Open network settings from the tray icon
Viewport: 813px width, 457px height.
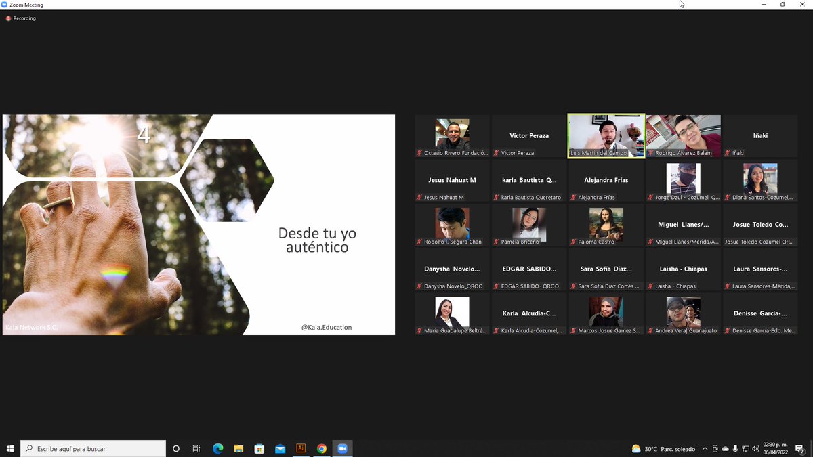(746, 448)
